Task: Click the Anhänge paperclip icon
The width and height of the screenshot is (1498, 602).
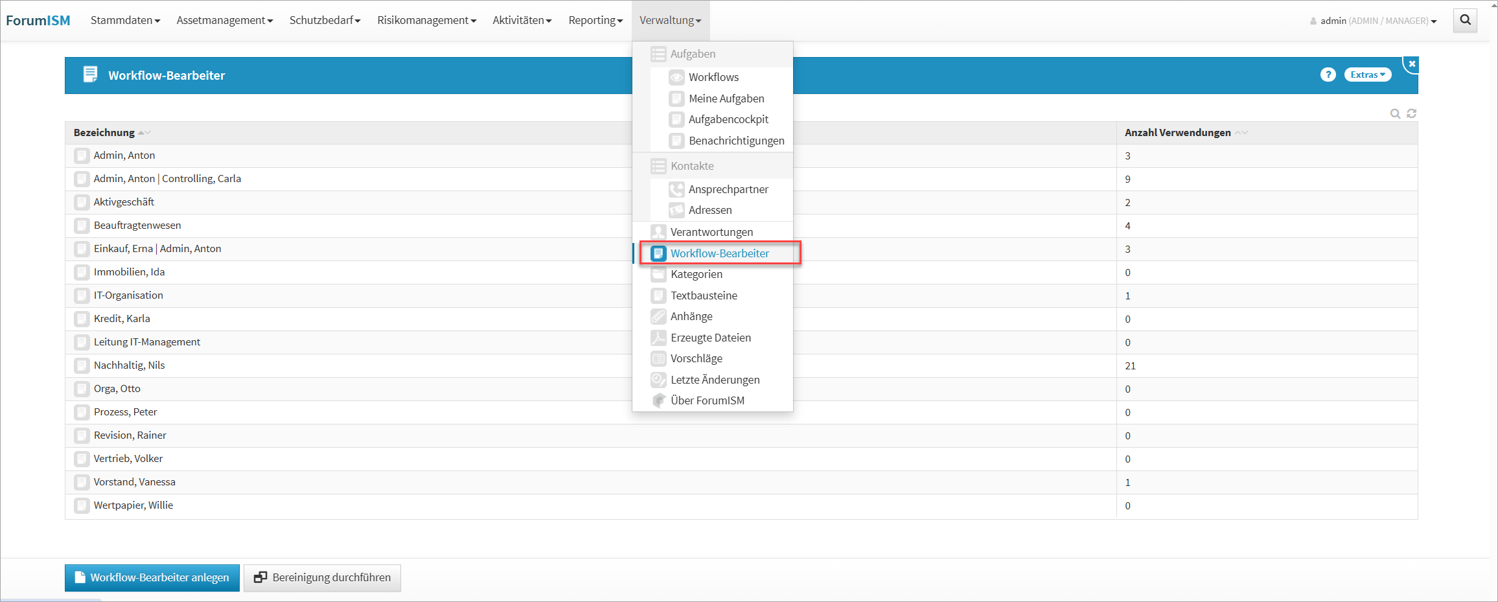Action: click(658, 316)
